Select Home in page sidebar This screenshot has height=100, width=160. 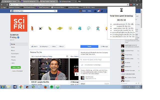point(19,44)
